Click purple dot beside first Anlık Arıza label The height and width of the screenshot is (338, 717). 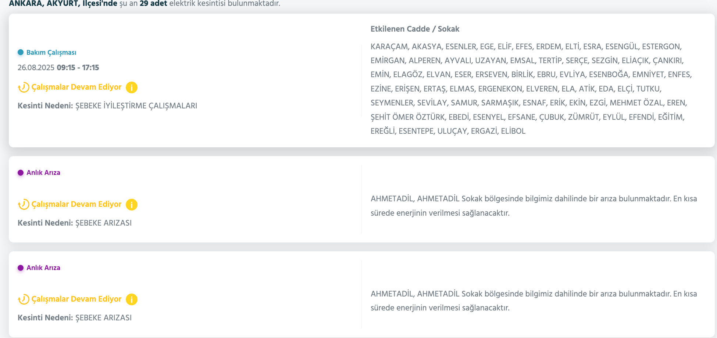pos(21,173)
